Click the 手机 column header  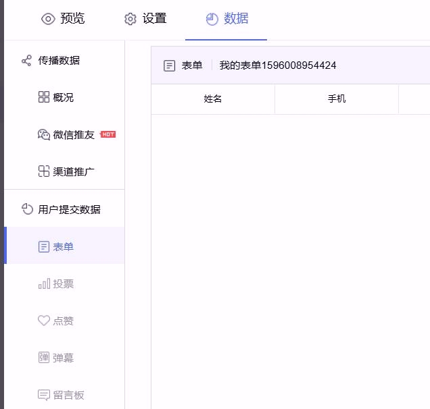[337, 99]
